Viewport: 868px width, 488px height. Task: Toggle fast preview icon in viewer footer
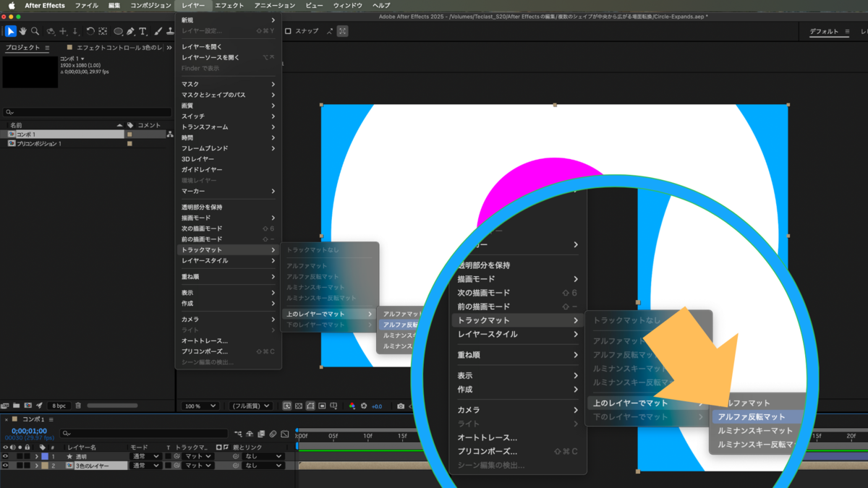click(x=287, y=406)
